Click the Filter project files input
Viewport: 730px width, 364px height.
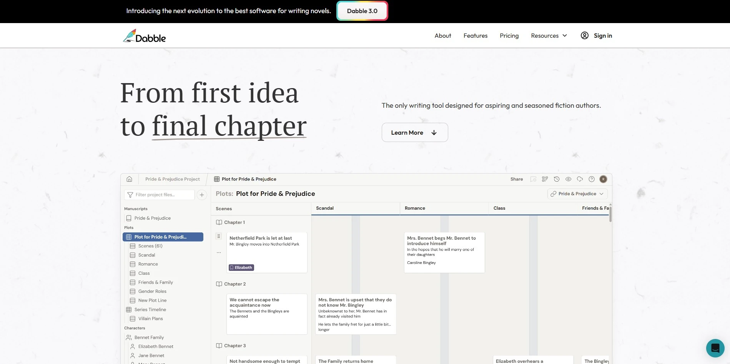click(160, 195)
